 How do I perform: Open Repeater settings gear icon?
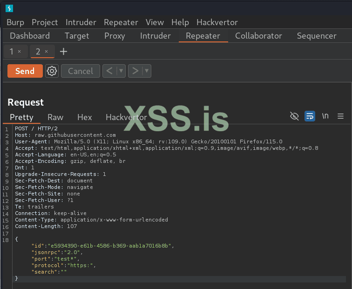click(x=52, y=71)
